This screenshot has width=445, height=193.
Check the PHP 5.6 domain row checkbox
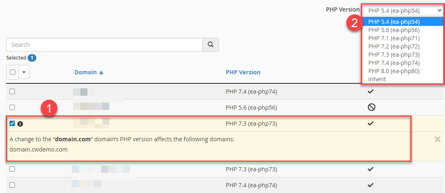pyautogui.click(x=12, y=108)
